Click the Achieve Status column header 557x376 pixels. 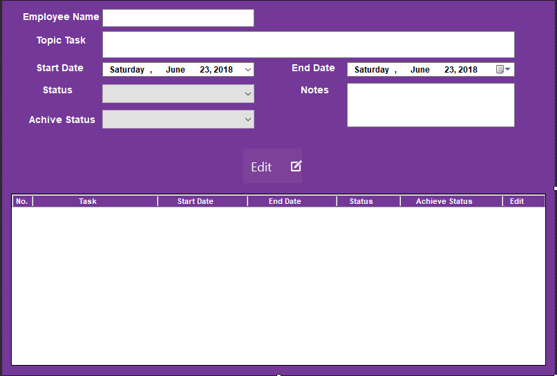coord(444,201)
